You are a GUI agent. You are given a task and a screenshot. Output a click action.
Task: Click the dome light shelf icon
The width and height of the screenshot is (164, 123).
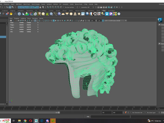[63, 14]
